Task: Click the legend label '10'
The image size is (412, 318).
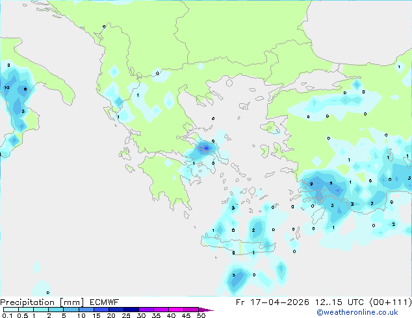Action: (81, 315)
